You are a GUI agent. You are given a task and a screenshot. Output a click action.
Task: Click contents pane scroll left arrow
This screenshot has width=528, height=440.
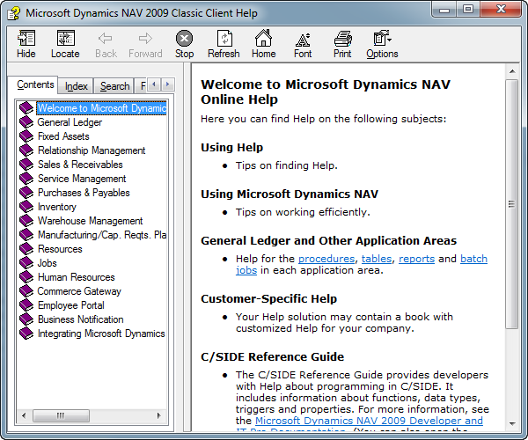[x=24, y=415]
